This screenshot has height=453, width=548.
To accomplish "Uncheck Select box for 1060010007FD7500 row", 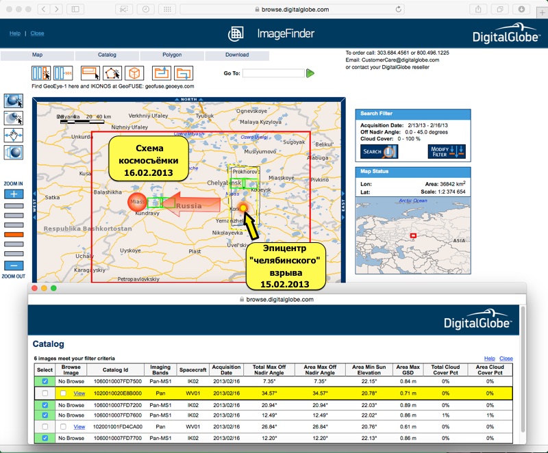I will tap(45, 381).
